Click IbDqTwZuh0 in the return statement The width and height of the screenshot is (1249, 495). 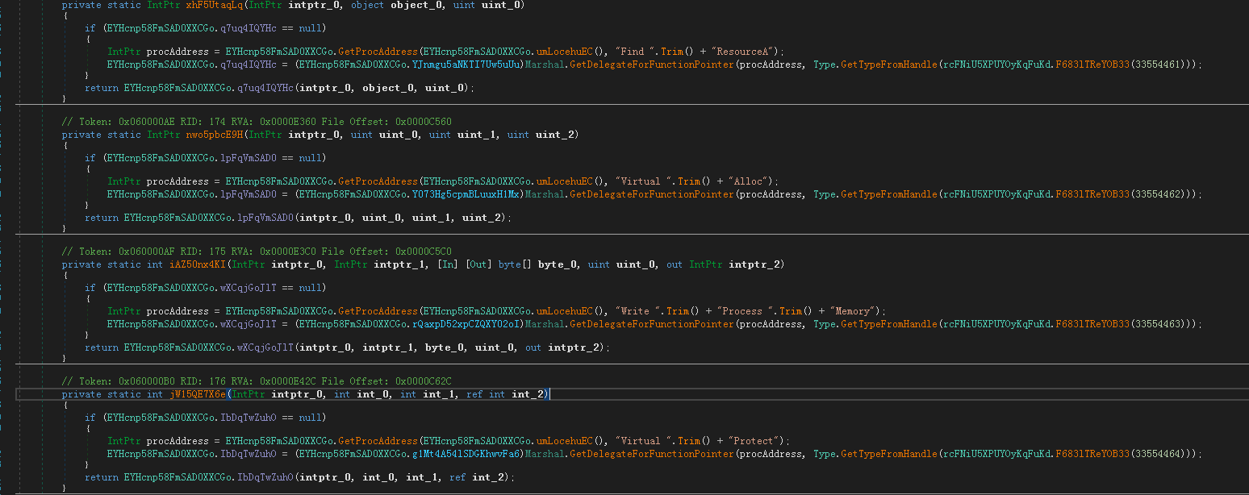(x=265, y=477)
